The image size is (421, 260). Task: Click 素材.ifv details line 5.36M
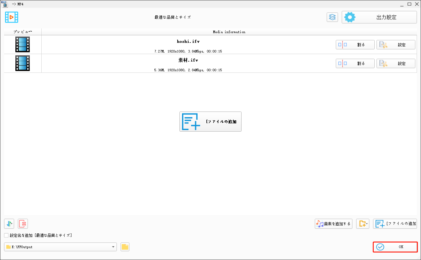tap(188, 70)
